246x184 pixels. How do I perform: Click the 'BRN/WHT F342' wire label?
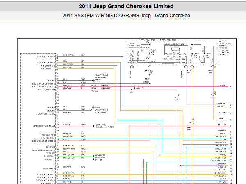point(74,167)
